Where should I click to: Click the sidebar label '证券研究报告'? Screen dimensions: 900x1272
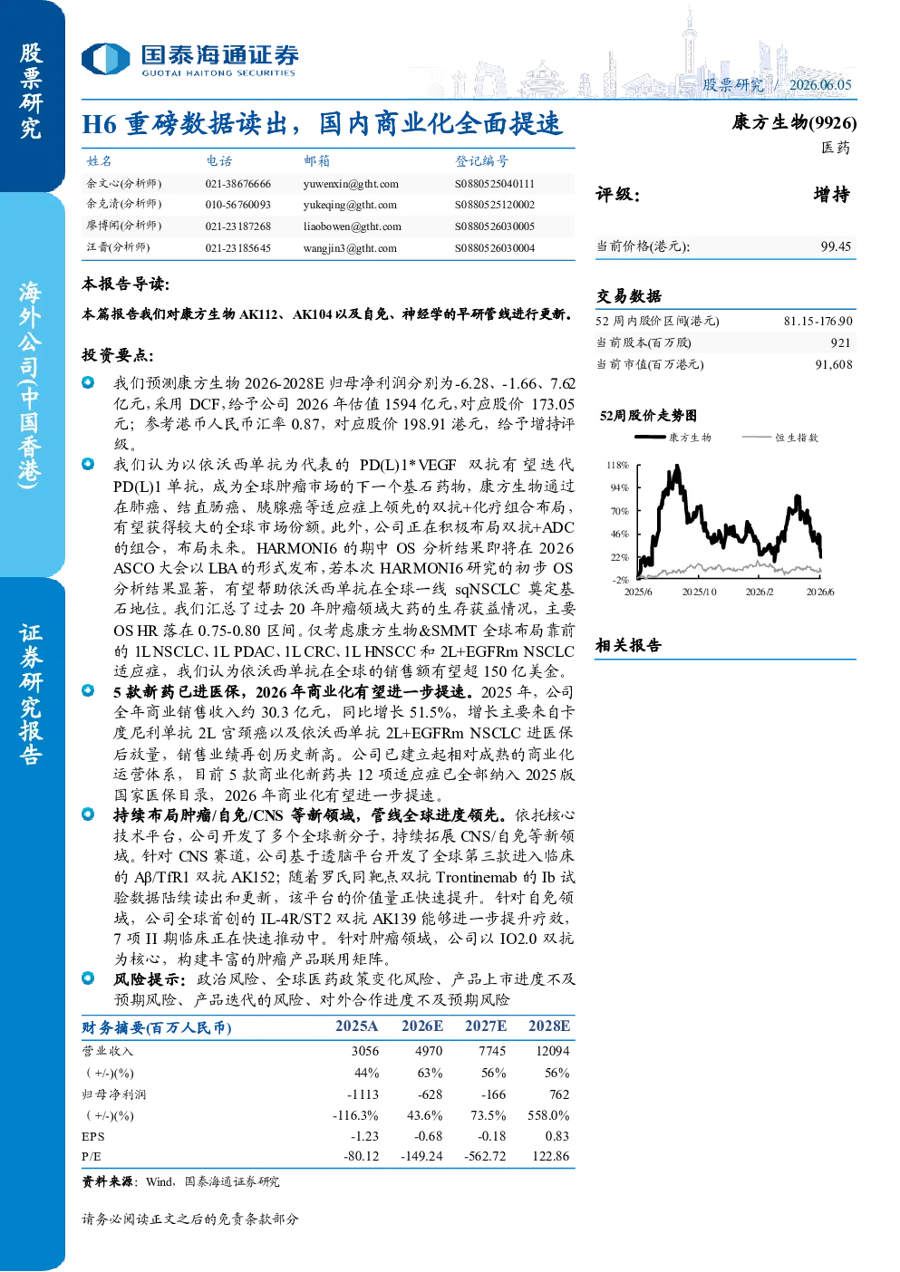pos(31,694)
